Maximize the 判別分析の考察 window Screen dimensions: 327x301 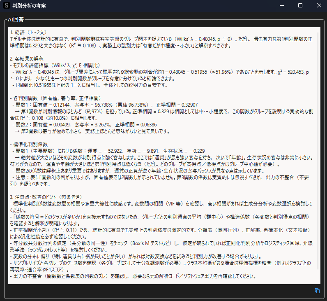click(300, 5)
